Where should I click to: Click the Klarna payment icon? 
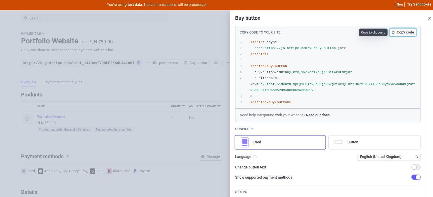109,171
